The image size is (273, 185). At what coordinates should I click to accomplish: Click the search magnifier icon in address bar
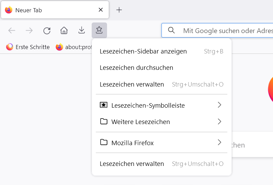171,31
